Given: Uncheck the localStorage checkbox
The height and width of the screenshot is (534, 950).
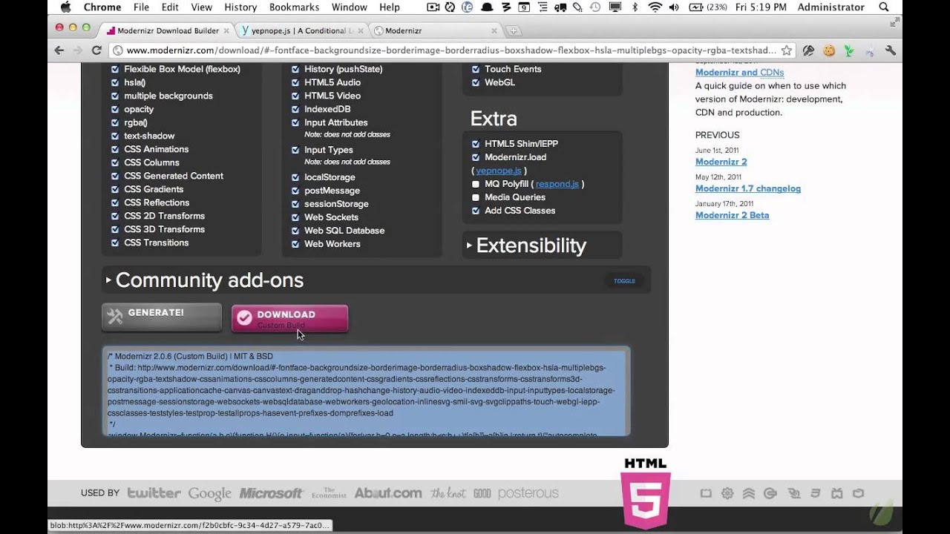Looking at the screenshot, I should (295, 177).
